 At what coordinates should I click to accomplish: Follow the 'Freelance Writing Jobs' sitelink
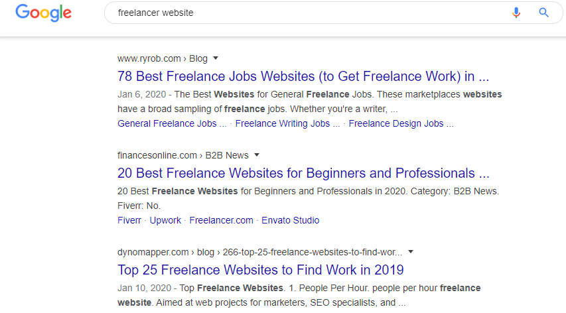[287, 123]
